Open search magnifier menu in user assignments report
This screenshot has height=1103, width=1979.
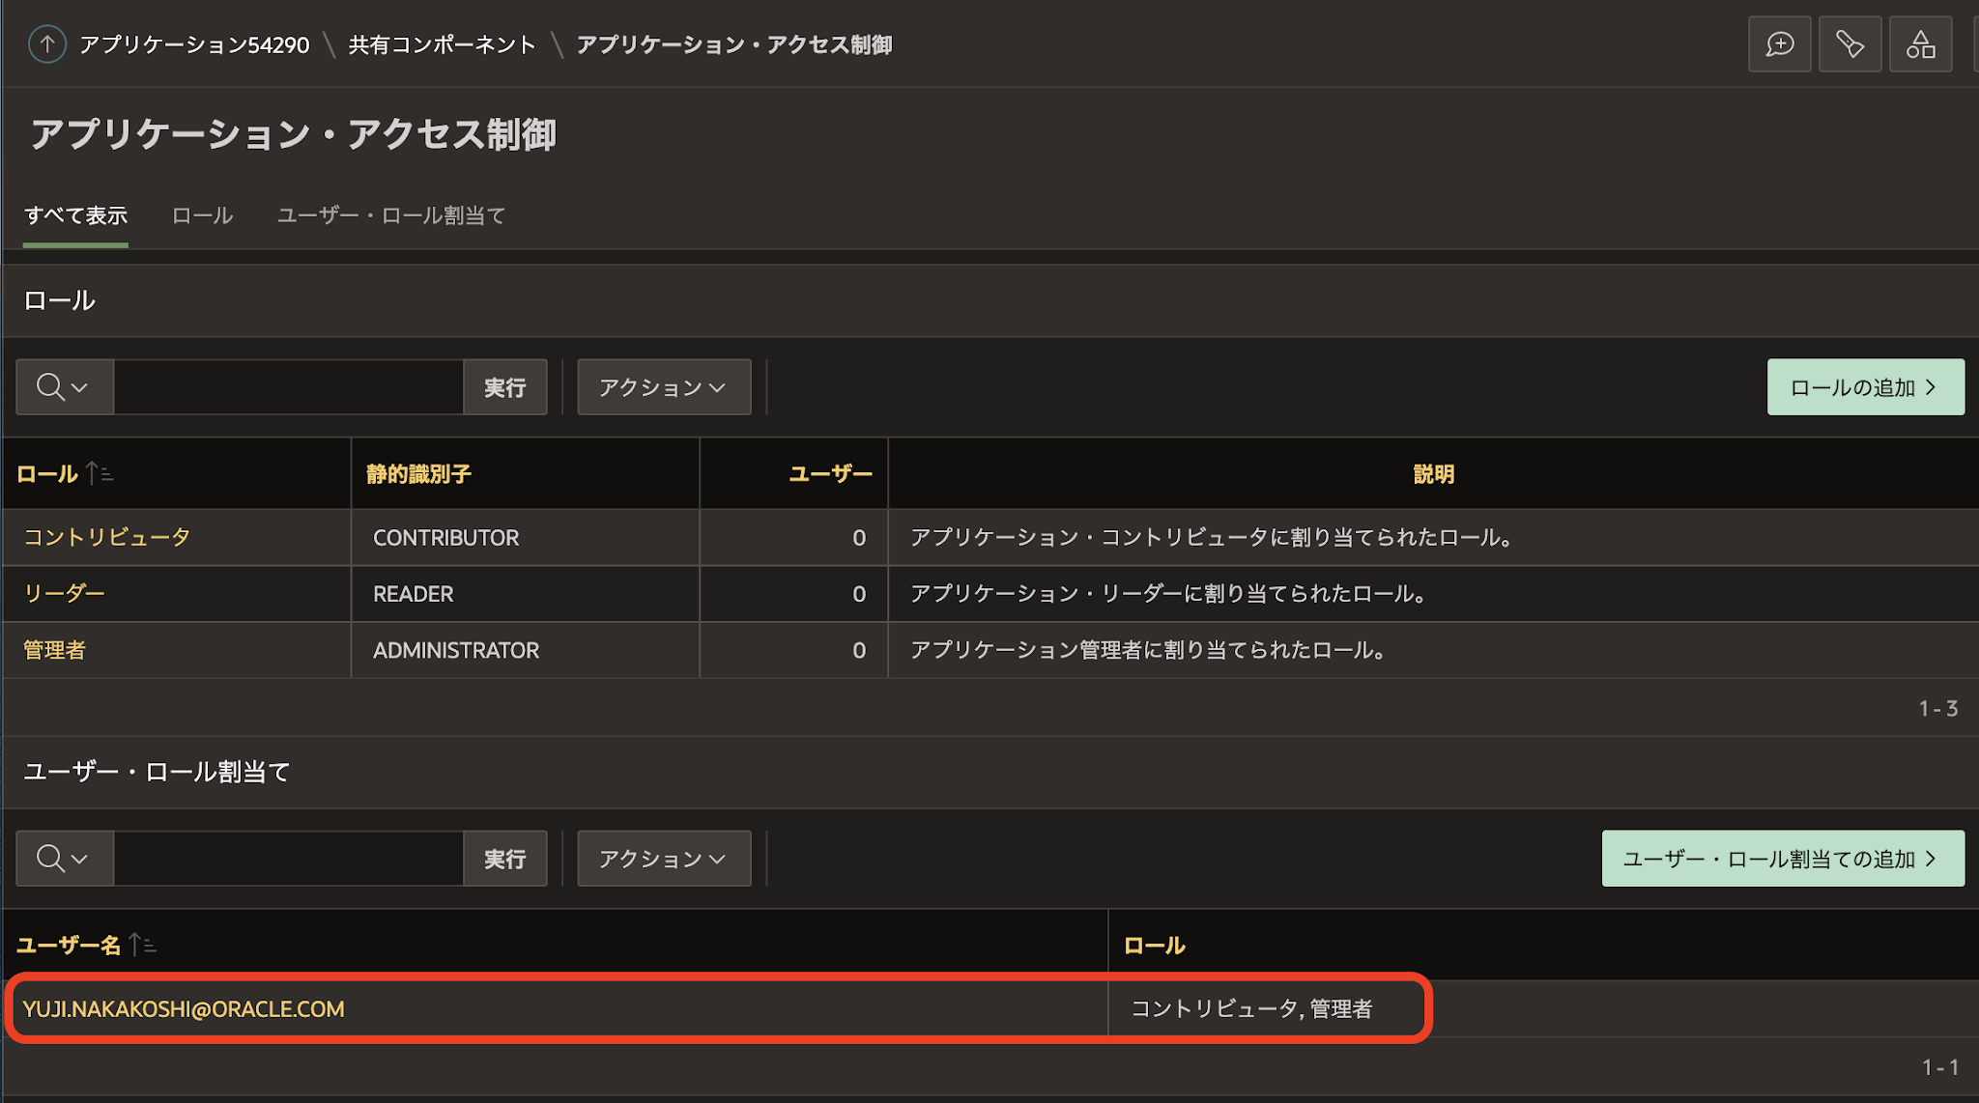(64, 859)
